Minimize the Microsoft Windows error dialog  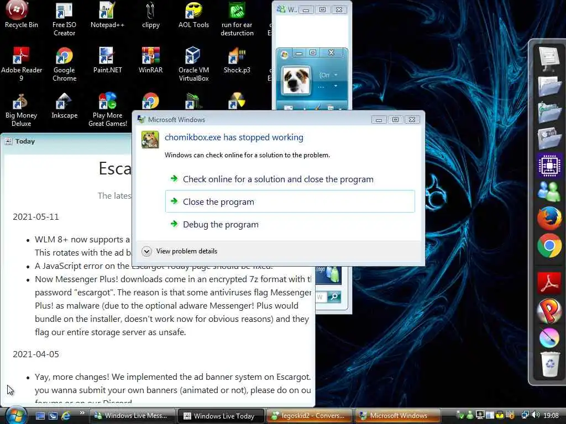coord(379,120)
